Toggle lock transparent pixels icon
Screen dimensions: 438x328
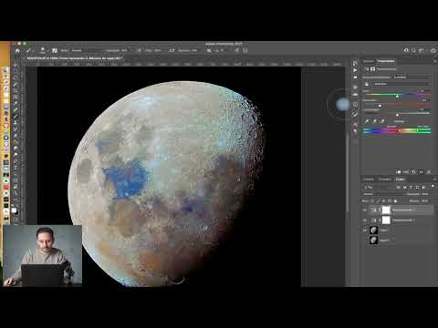tap(372, 200)
